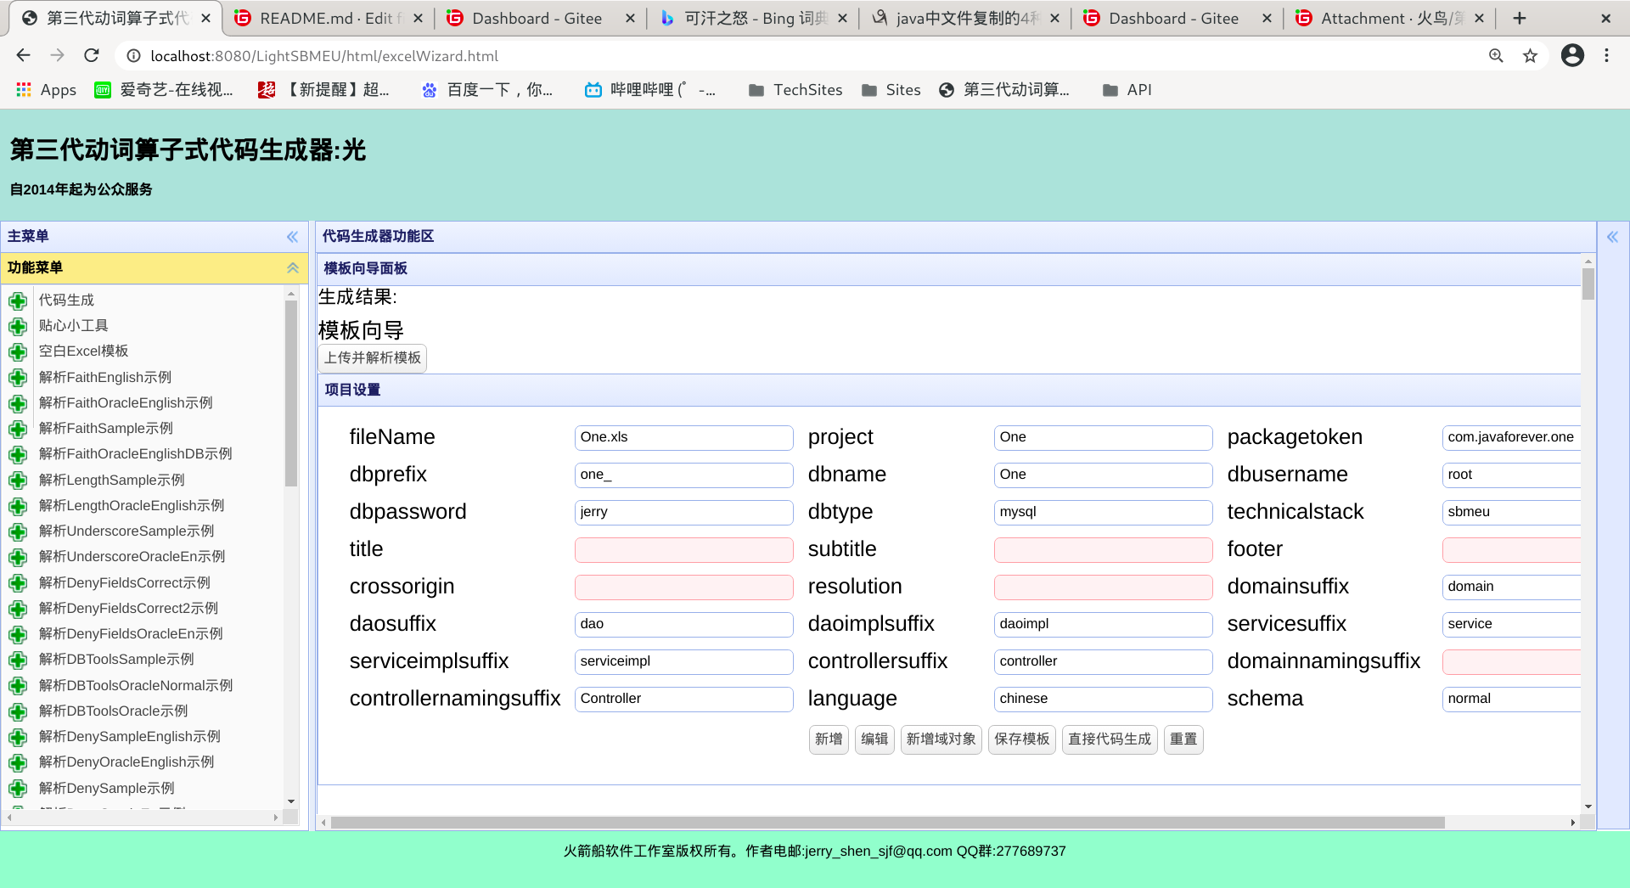Open 解析DenyOracleEnglish示例 menu item
This screenshot has height=888, width=1630.
(x=126, y=762)
